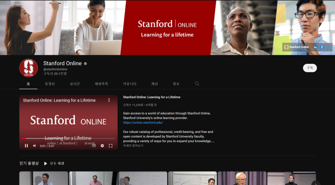
Task: Click the Stanford Online channel name heading
Action: coord(62,63)
